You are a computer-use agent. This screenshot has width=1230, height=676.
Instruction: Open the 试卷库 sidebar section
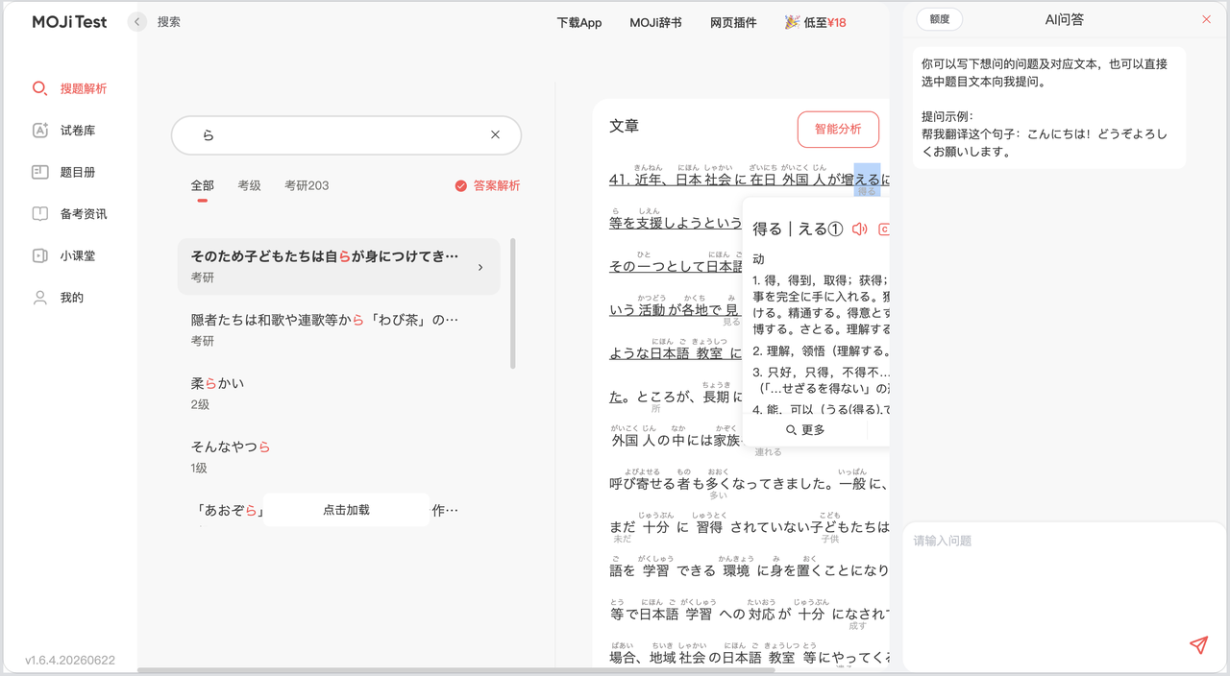tap(63, 131)
